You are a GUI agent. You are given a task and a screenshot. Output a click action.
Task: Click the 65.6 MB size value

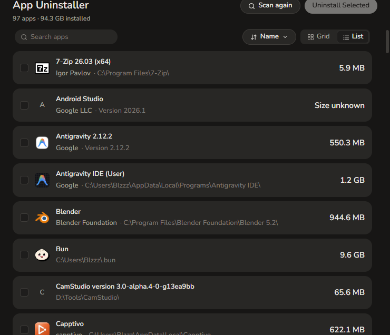point(349,292)
